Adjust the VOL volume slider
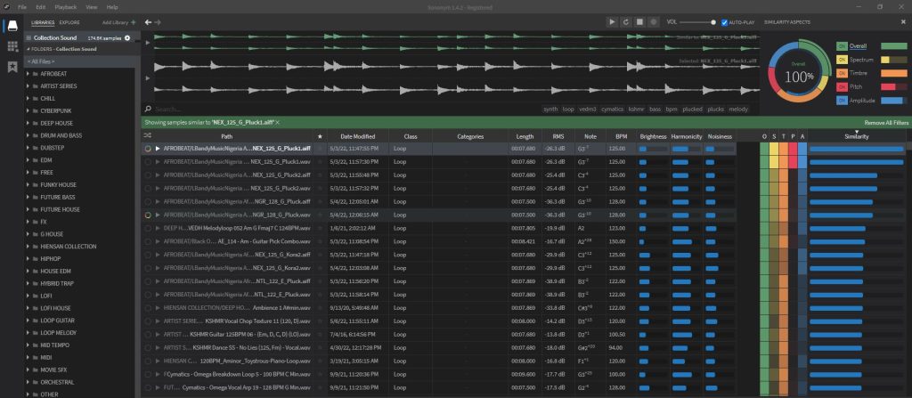The height and width of the screenshot is (398, 912). pos(698,22)
